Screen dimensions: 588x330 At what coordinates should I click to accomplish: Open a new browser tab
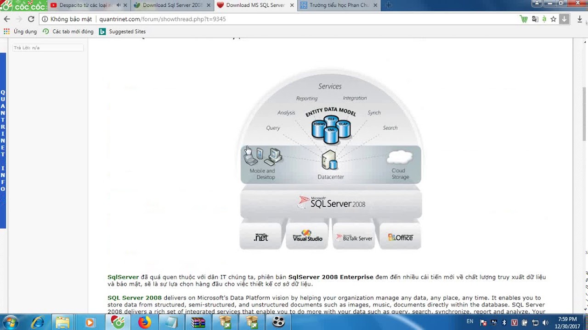click(x=389, y=5)
